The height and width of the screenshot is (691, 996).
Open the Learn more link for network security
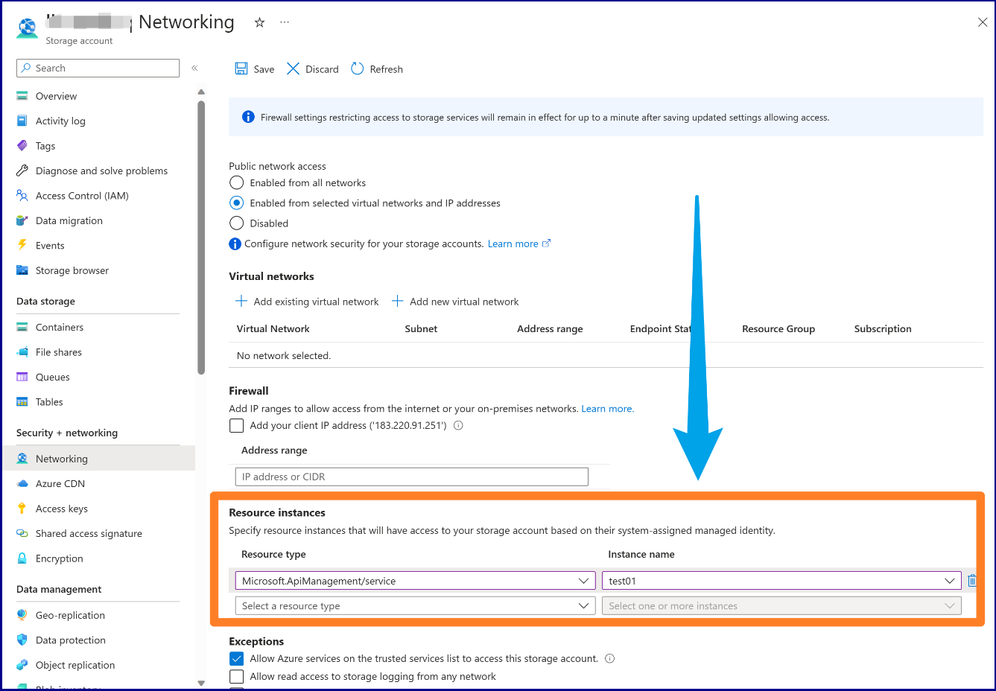click(x=513, y=243)
